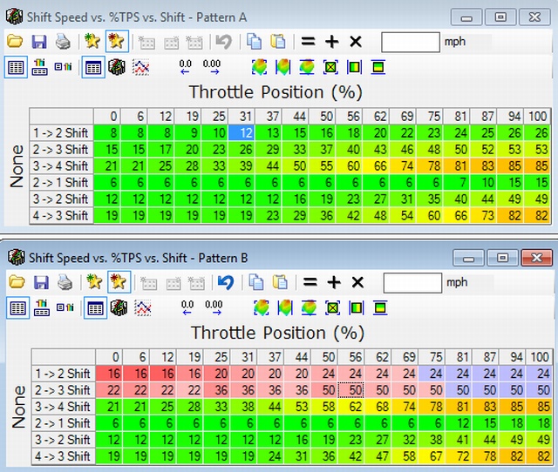The width and height of the screenshot is (558, 472).
Task: Click the 100 throttle column header in Pattern A
Action: (x=540, y=116)
